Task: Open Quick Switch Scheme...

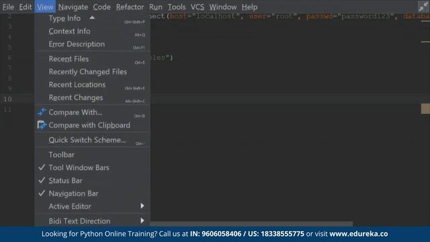Action: click(93, 140)
